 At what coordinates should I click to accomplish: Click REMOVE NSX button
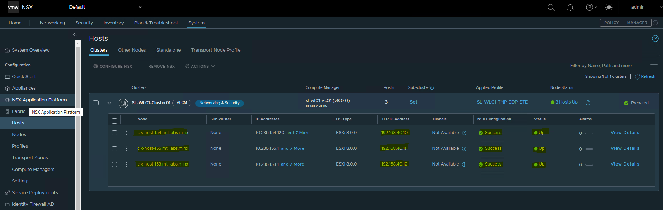coord(159,66)
